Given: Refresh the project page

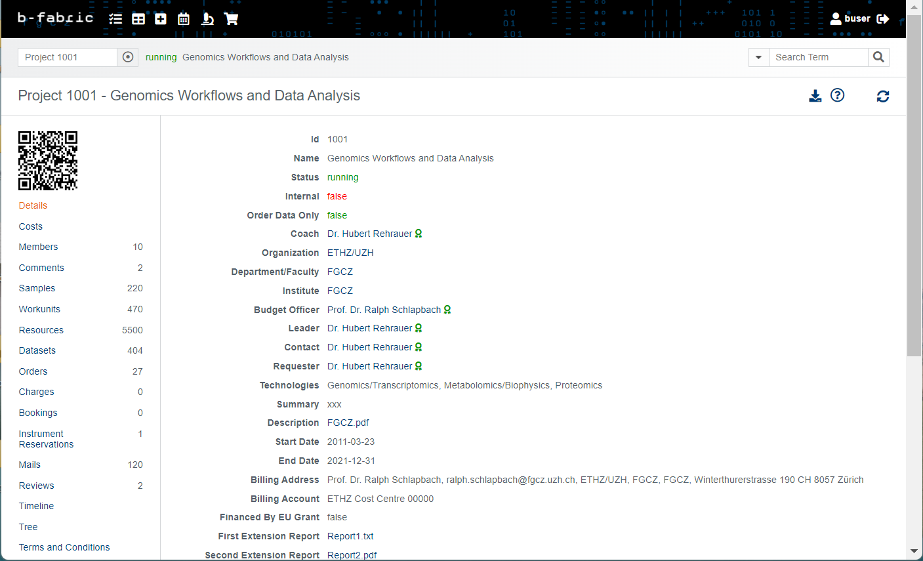Looking at the screenshot, I should [x=883, y=96].
